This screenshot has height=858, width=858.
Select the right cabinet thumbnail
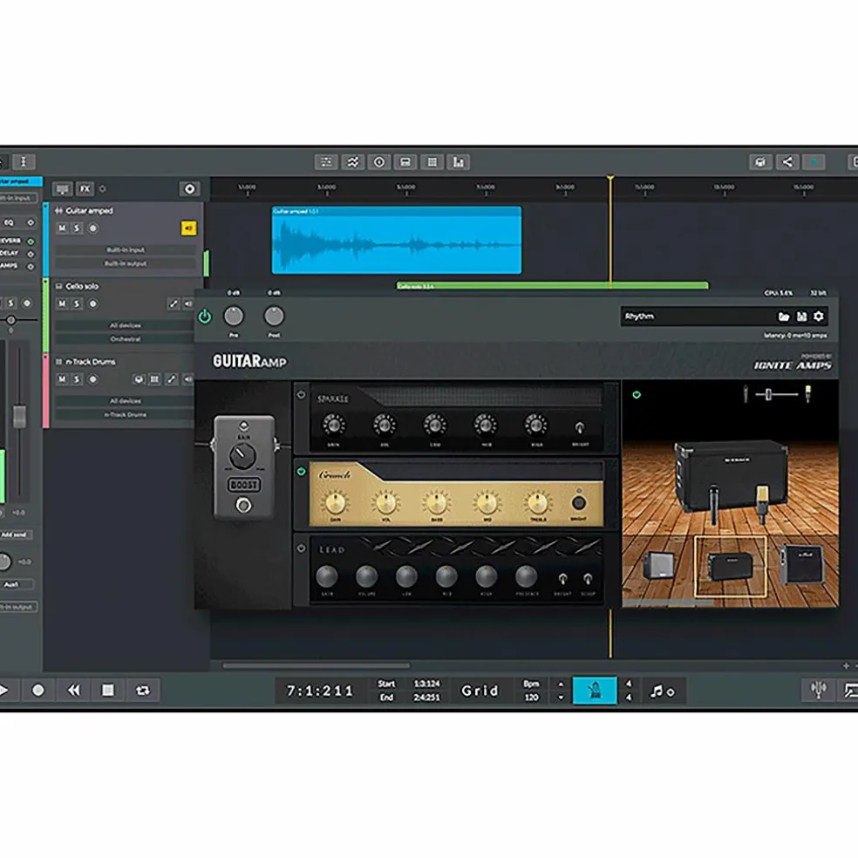[801, 563]
